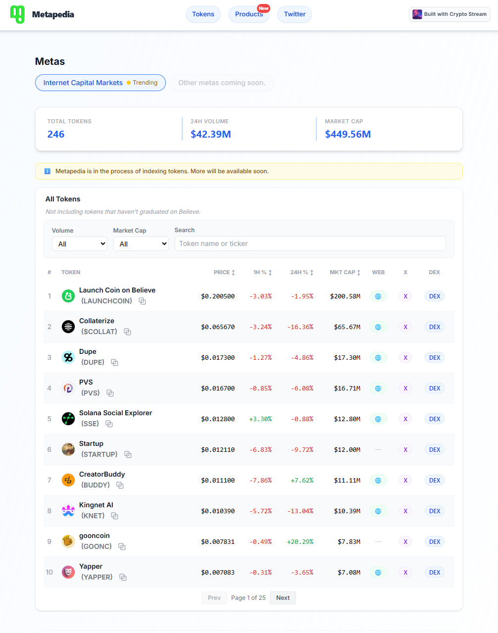Screen dimensions: 498x633
Task: Open the website globe for Kingnet AI
Action: [x=378, y=511]
